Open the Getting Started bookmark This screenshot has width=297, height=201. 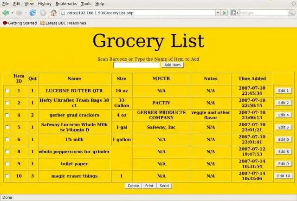click(x=20, y=23)
